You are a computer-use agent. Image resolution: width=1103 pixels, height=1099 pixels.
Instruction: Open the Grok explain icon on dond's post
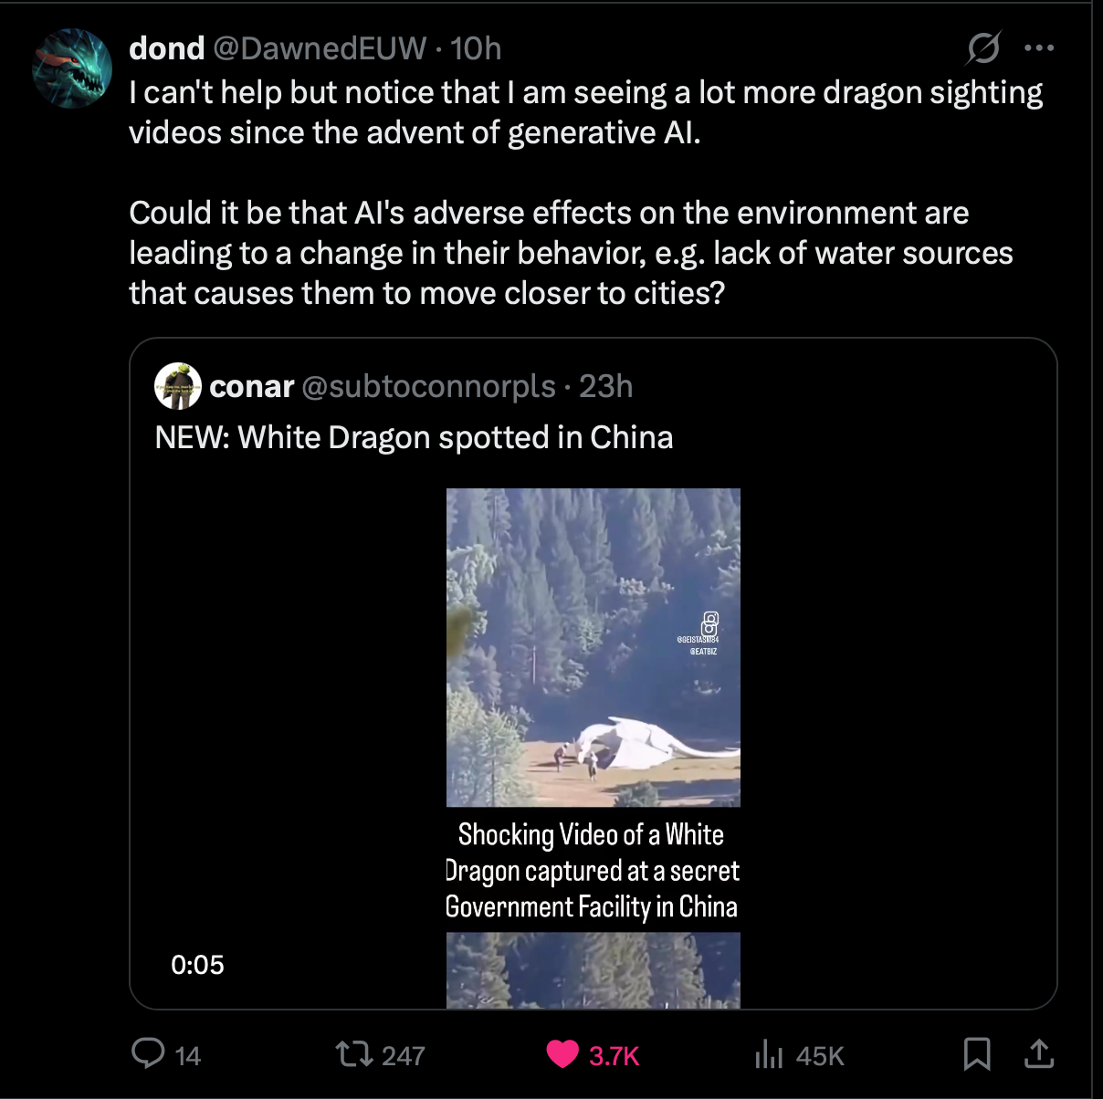pos(983,48)
